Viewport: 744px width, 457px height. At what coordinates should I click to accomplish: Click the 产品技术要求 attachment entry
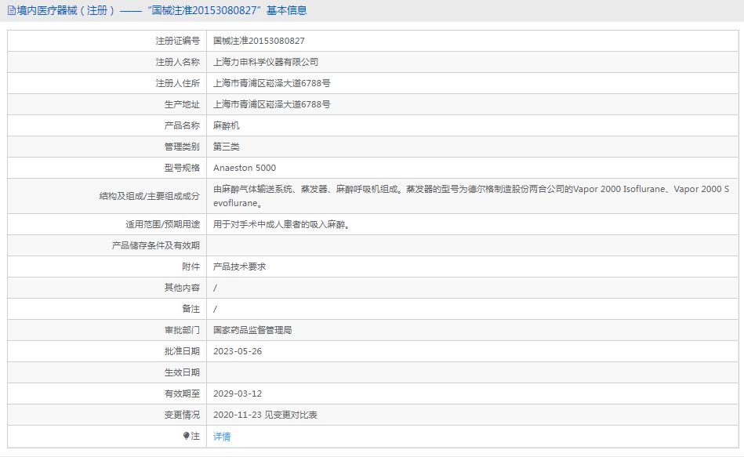click(240, 267)
